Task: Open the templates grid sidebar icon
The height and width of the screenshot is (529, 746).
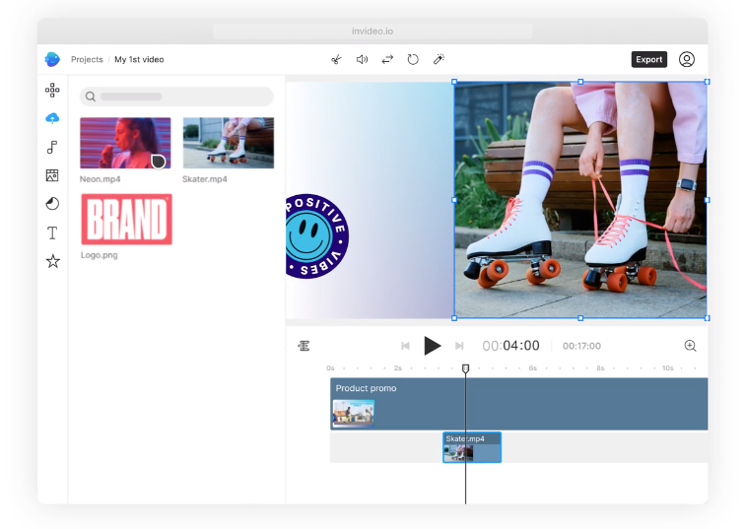Action: pyautogui.click(x=52, y=90)
